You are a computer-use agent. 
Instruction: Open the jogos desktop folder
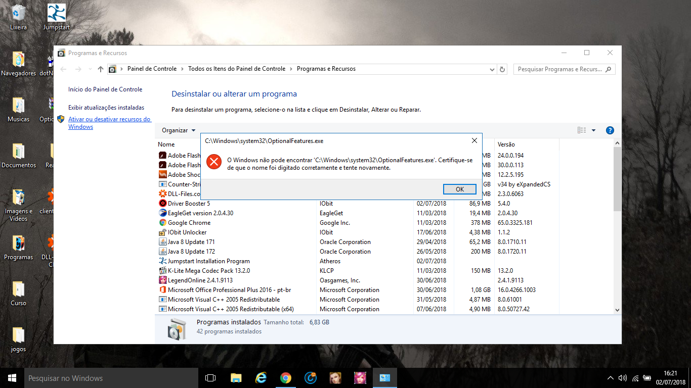coord(18,339)
